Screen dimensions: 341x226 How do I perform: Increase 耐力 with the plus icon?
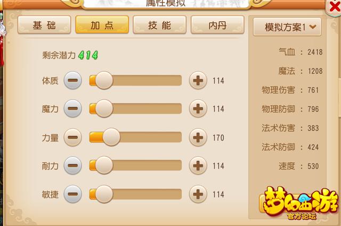click(x=198, y=166)
